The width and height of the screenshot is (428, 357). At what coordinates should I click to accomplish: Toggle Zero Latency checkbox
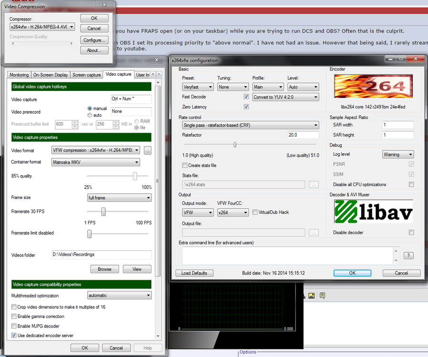click(246, 107)
